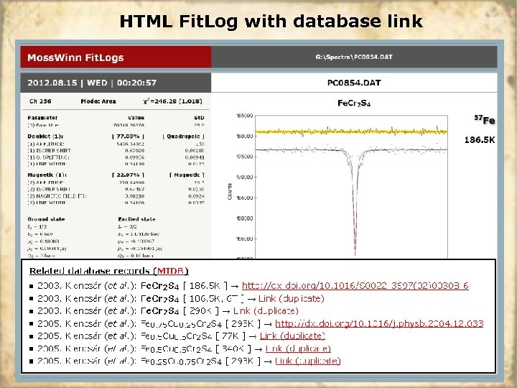The image size is (517, 388).
Task: Click the Parameter column header
Action: (x=42, y=118)
